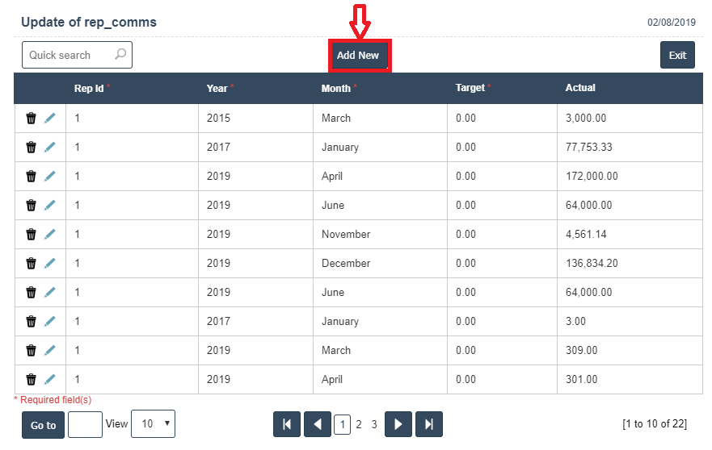The width and height of the screenshot is (712, 450).
Task: Go to the previous page
Action: click(318, 425)
